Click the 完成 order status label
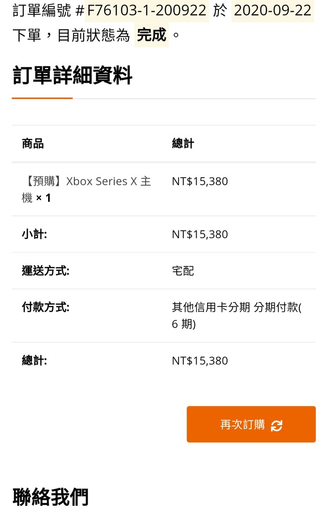This screenshot has width=327, height=515. point(151,35)
